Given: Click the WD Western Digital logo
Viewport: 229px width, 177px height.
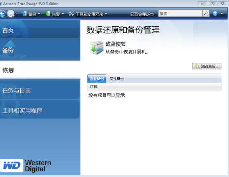Looking at the screenshot, I should pyautogui.click(x=26, y=165).
